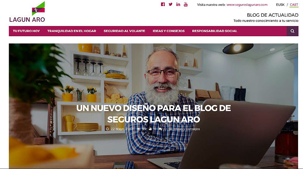The image size is (303, 169).
Task: Click the search magnifier icon
Action: tap(292, 31)
